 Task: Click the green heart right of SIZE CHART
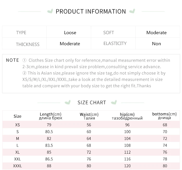pyautogui.click(x=114, y=102)
